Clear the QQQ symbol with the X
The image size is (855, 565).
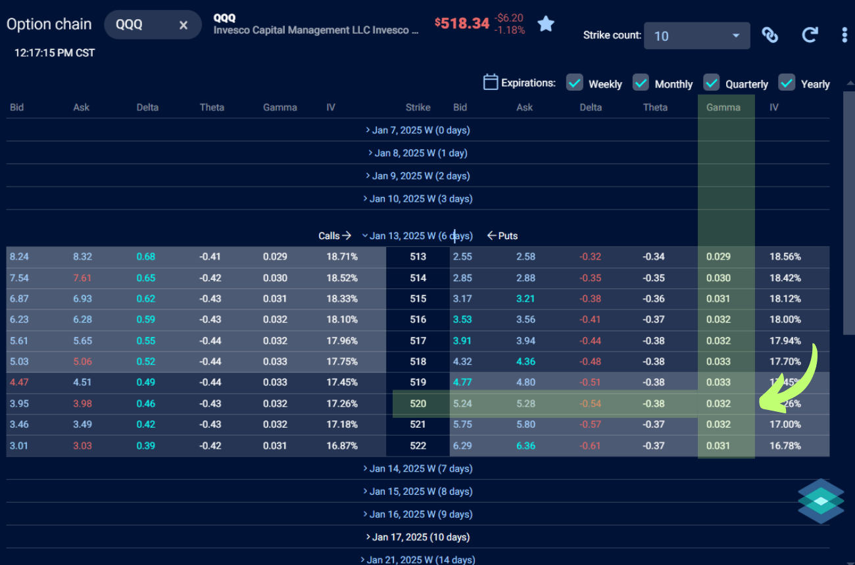[183, 25]
